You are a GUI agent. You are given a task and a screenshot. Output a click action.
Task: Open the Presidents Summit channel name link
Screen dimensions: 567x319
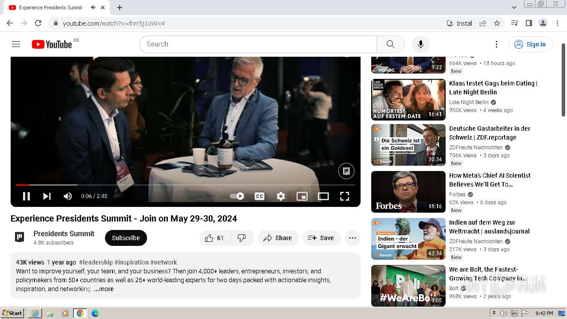(64, 233)
